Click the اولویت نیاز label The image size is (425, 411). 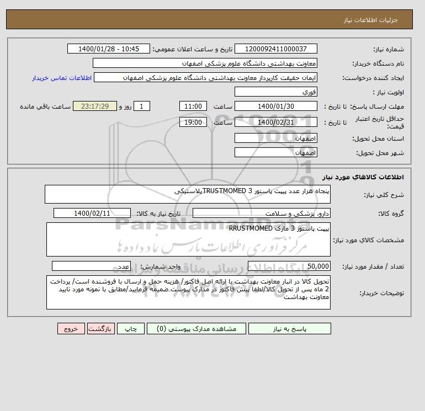pos(389,92)
